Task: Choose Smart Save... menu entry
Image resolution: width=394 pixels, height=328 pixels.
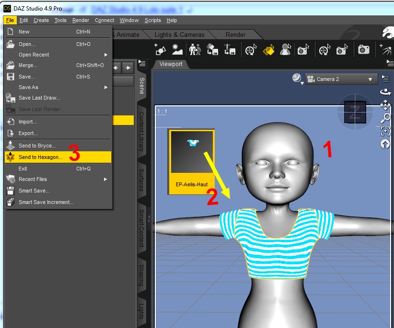Action: point(58,191)
